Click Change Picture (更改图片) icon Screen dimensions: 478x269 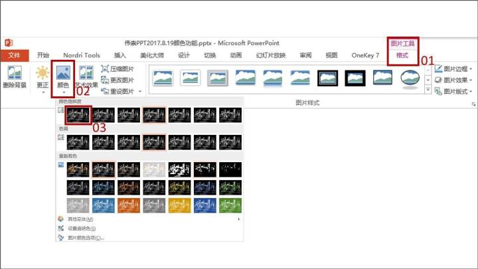(x=105, y=80)
